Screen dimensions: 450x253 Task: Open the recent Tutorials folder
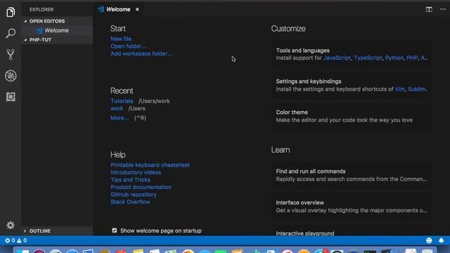(x=122, y=101)
